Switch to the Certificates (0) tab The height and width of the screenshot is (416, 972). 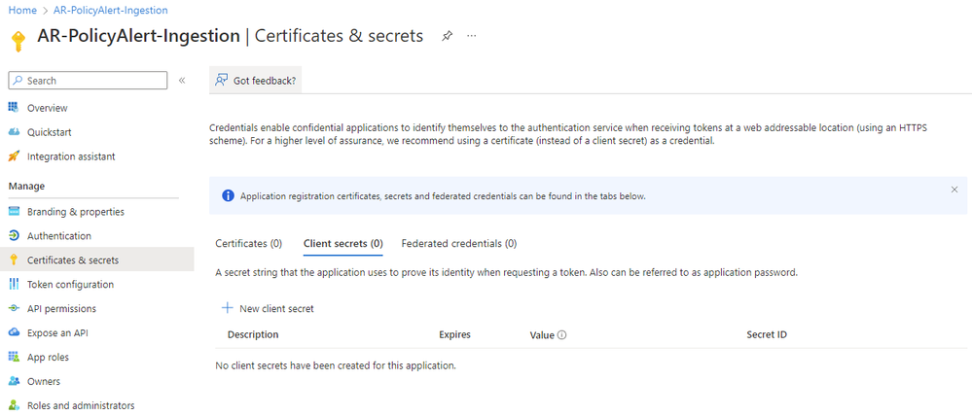[248, 243]
